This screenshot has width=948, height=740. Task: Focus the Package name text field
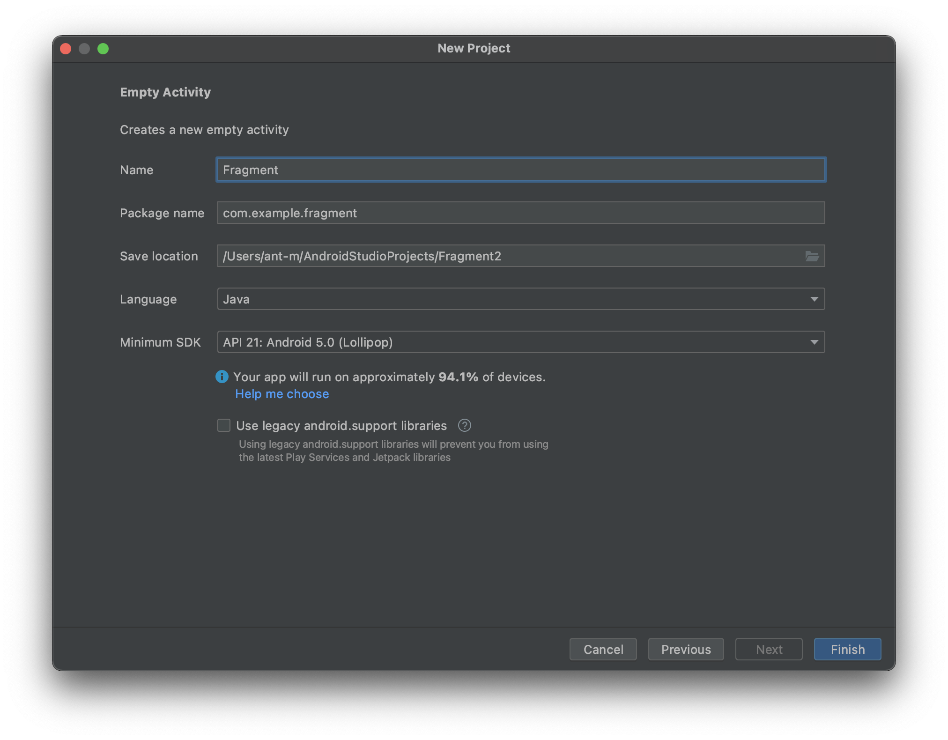pyautogui.click(x=521, y=213)
